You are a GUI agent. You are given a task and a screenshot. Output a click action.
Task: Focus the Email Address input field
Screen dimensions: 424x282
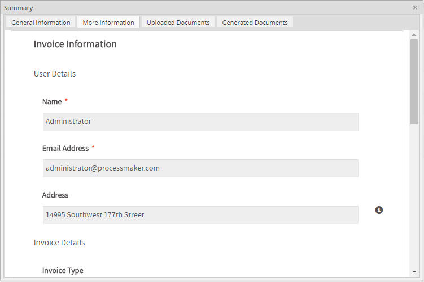200,168
